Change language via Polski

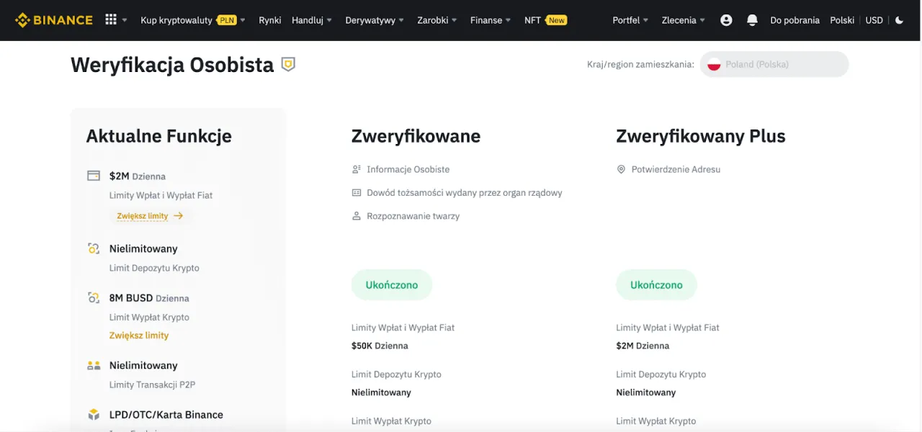click(x=842, y=20)
